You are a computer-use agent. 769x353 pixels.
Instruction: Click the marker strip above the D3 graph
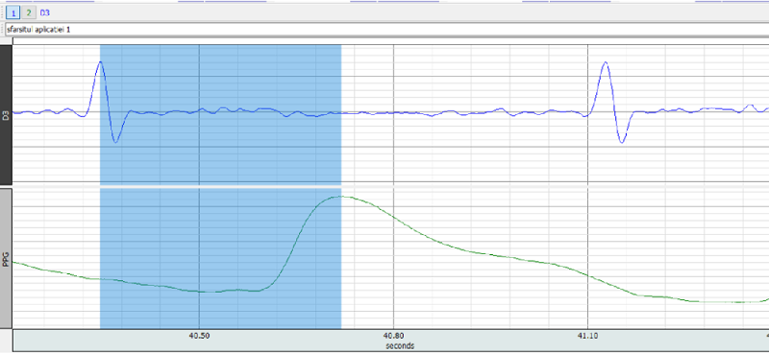tap(390, 41)
